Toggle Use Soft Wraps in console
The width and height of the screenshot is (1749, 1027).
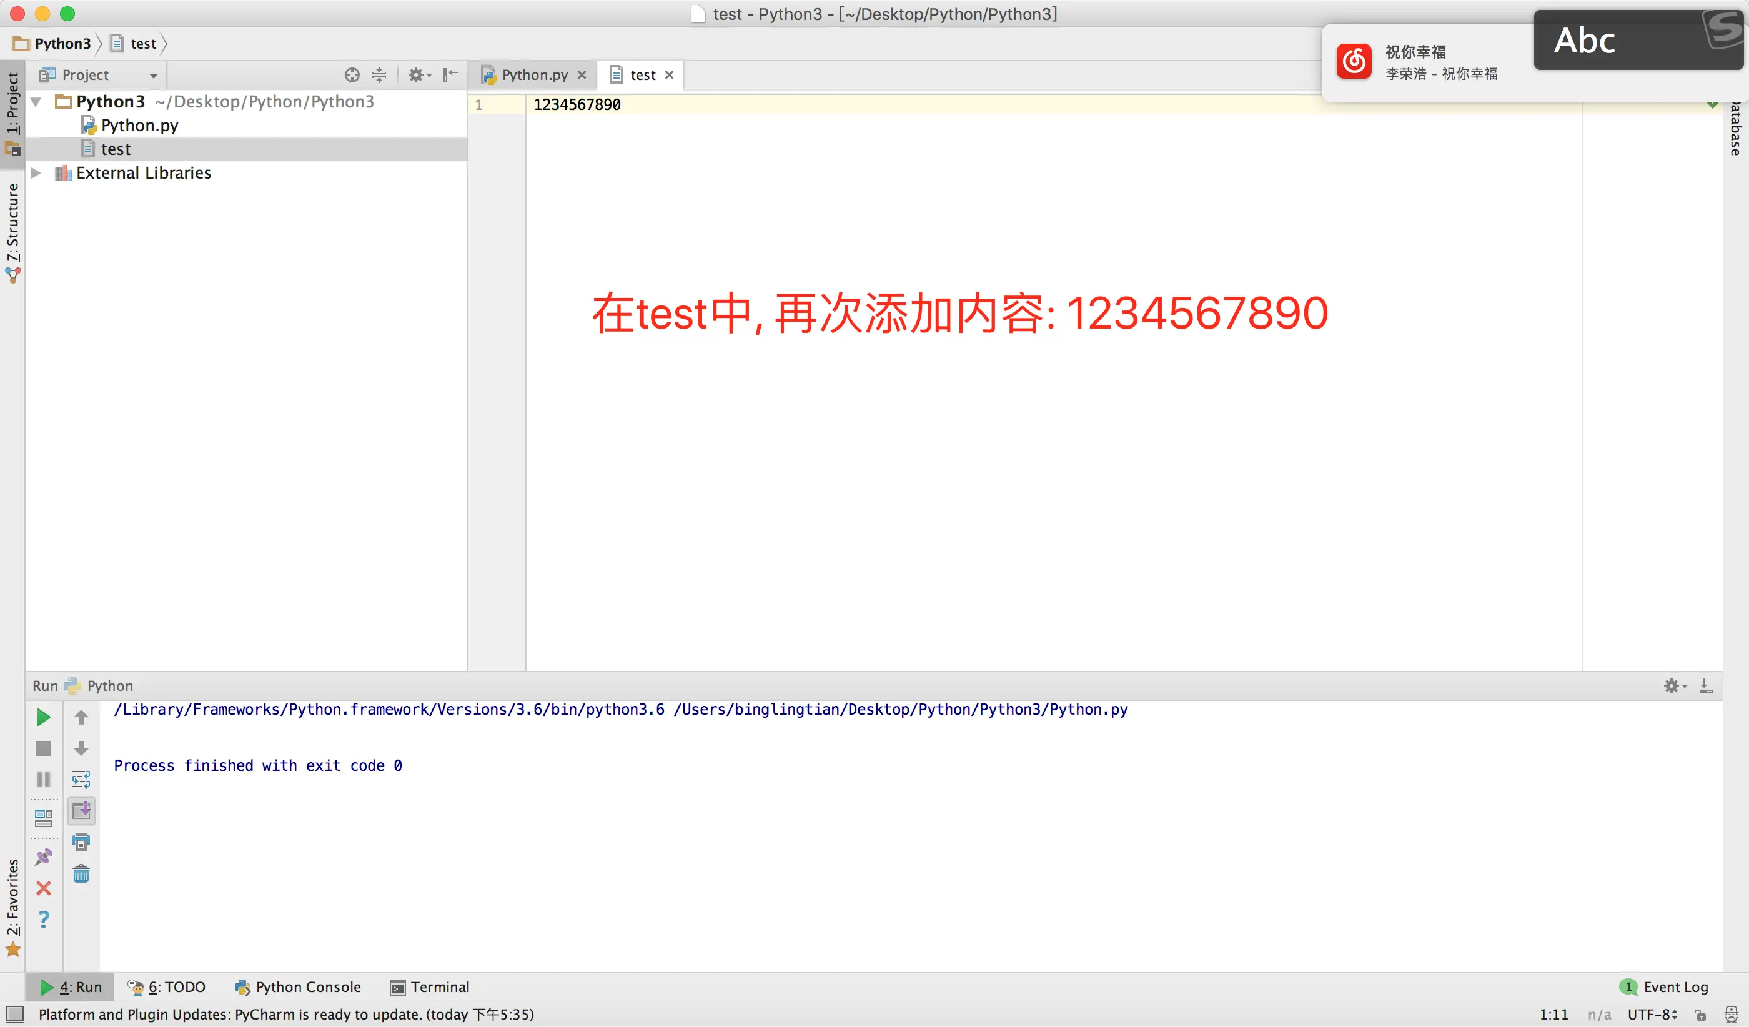tap(81, 779)
